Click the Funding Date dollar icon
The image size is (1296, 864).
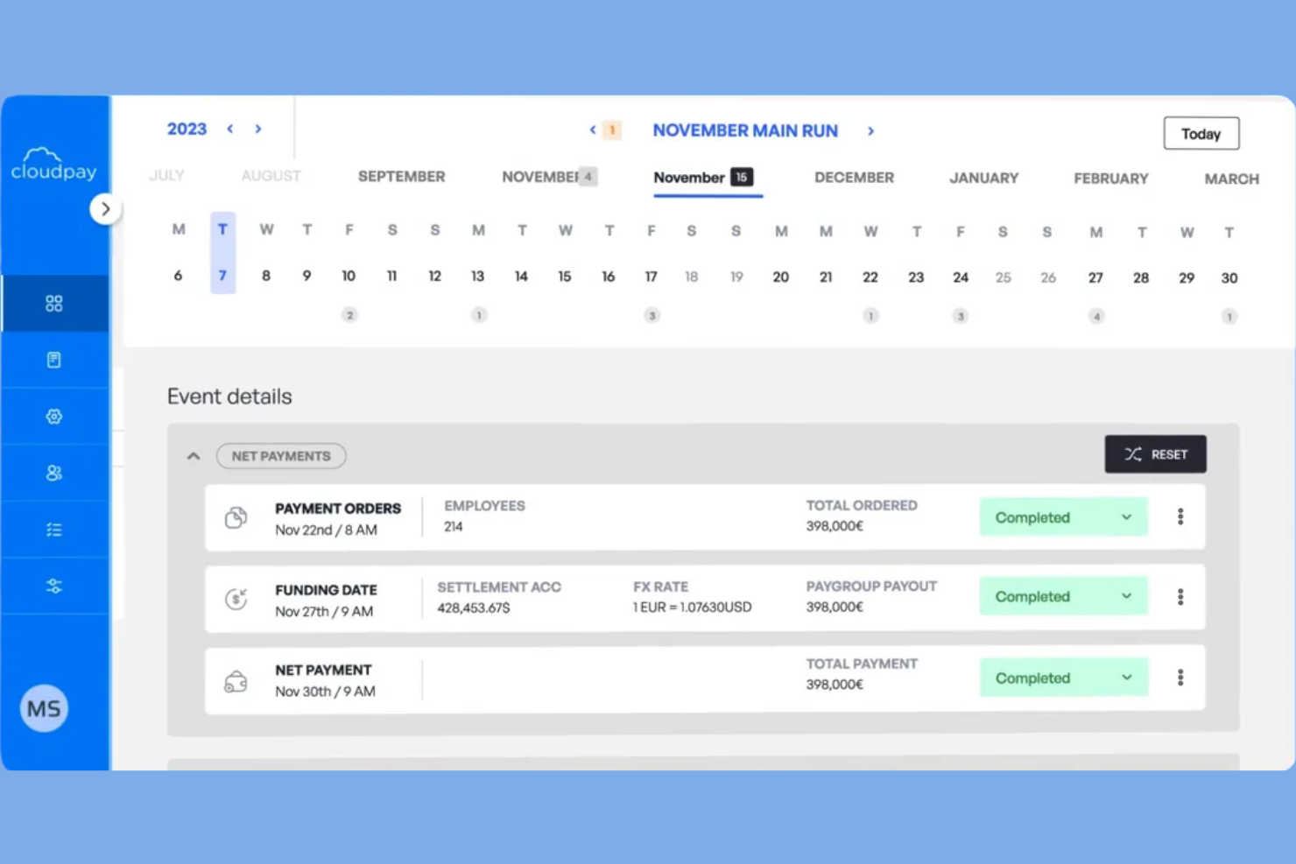(x=236, y=599)
